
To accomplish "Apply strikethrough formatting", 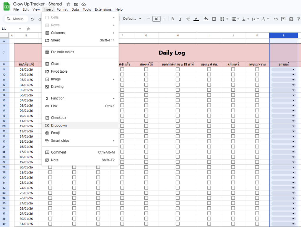I will pyautogui.click(x=188, y=19).
